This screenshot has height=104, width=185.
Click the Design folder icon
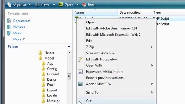point(43,79)
